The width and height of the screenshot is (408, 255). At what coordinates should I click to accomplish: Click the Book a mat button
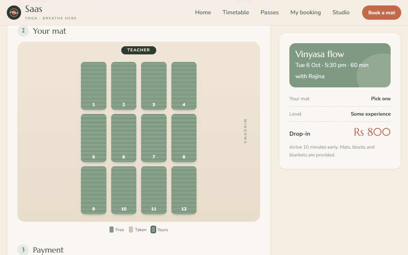381,13
